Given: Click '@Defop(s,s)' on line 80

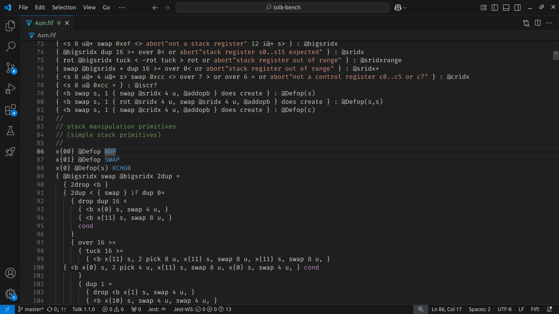Looking at the screenshot, I should pyautogui.click(x=362, y=102).
